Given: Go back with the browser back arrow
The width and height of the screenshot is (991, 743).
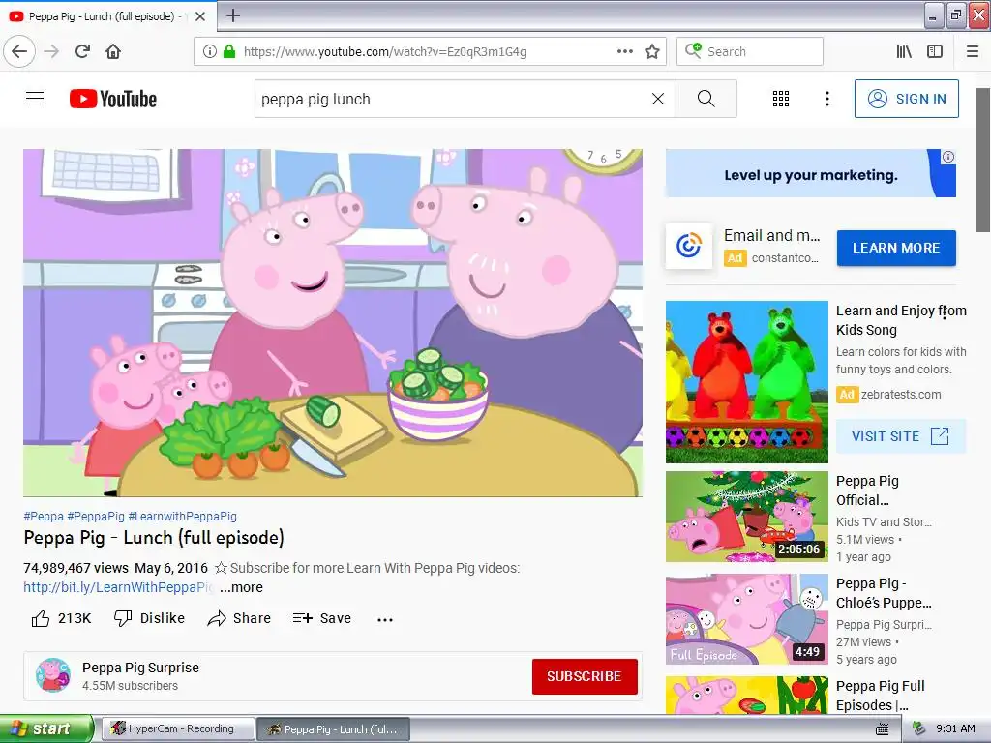Looking at the screenshot, I should point(19,51).
